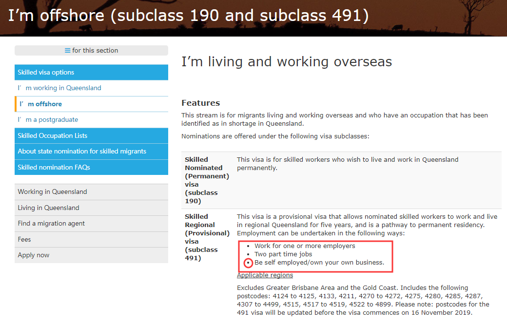Go to I'm working in Queensland page
Screen dimensions: 507x325
click(x=59, y=88)
